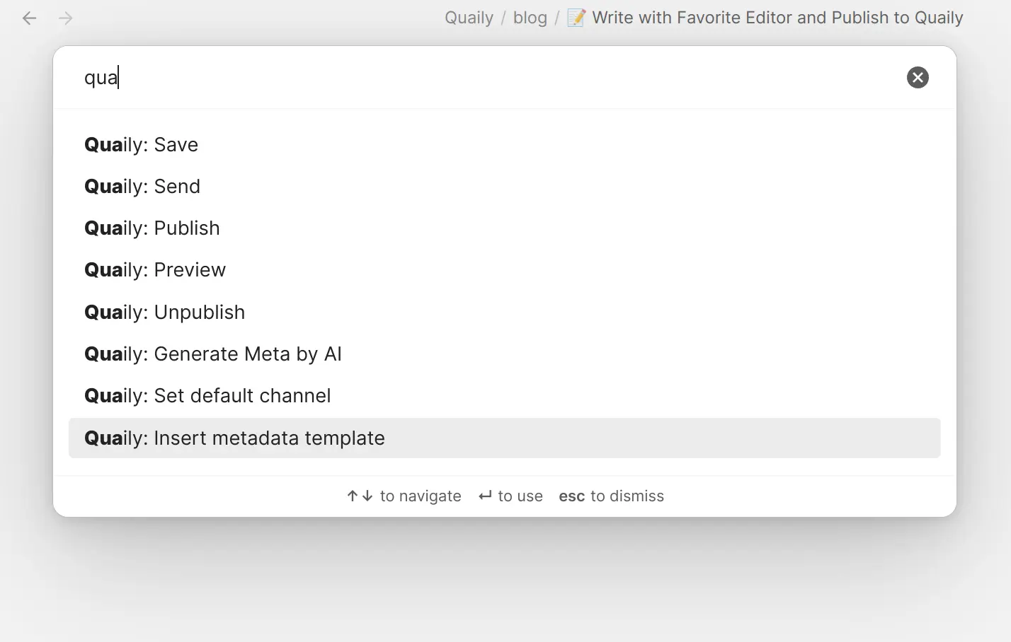Click the enter key hint icon
1011x642 pixels.
tap(485, 496)
